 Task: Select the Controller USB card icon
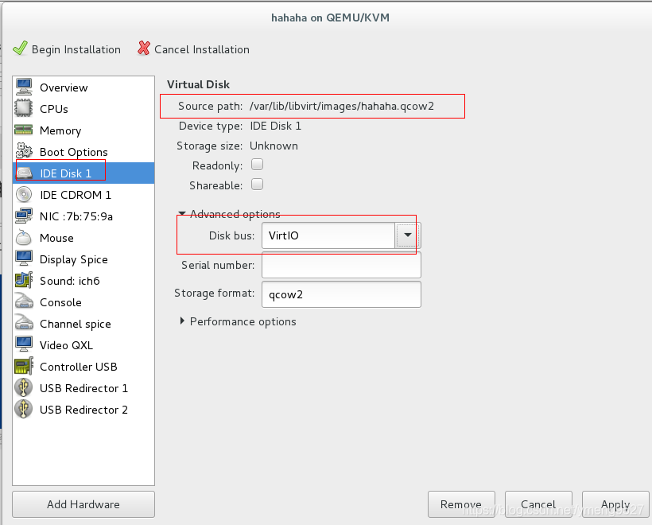pos(24,366)
